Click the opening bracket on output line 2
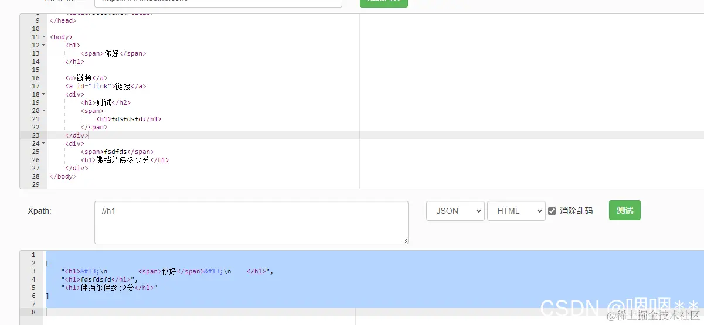 47,263
